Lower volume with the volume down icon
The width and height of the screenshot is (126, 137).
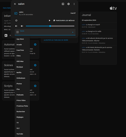pyautogui.click(x=16, y=26)
